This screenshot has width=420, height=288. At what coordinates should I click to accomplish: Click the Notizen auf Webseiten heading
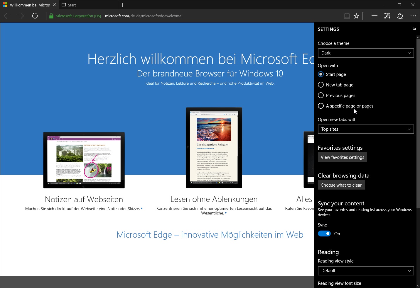click(84, 199)
